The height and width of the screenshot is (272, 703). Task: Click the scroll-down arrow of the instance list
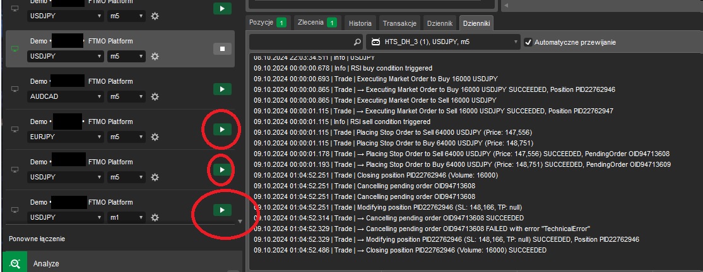pos(239,221)
